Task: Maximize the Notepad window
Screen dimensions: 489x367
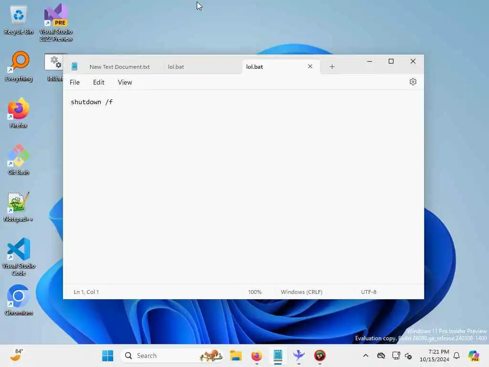Action: pyautogui.click(x=391, y=62)
